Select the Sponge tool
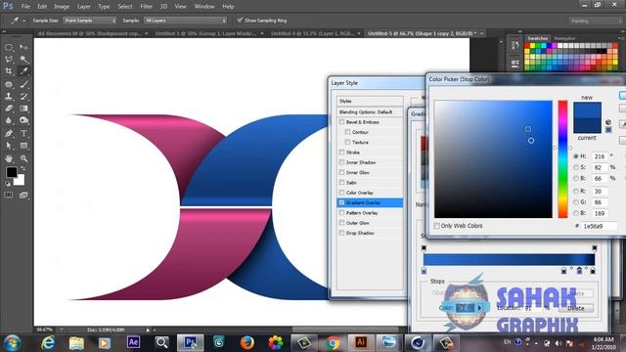The image size is (626, 352). point(23,120)
